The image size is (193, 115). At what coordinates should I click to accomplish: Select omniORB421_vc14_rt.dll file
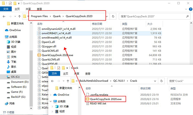click(99, 33)
